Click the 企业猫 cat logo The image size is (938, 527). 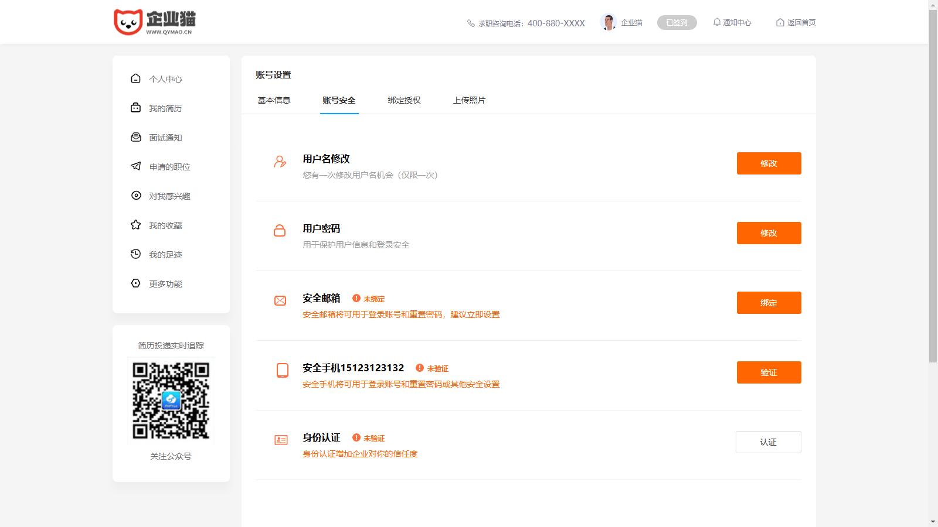pos(128,22)
